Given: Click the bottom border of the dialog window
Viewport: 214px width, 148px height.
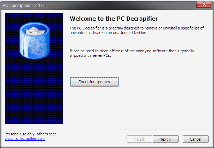Looking at the screenshot, I should 107,147.
